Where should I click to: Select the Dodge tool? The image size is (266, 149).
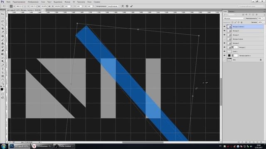(2, 61)
